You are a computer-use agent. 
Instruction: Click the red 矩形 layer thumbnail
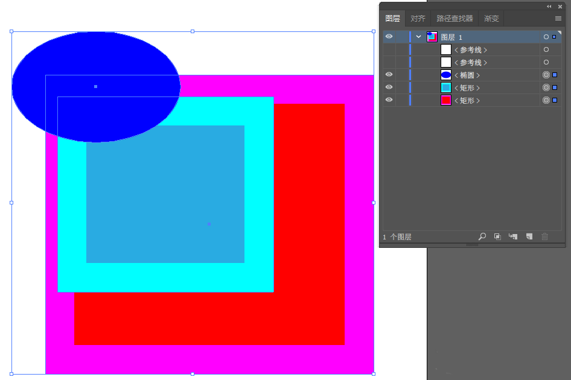tap(445, 100)
